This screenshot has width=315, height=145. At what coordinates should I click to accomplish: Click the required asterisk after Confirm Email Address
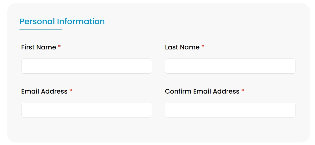pyautogui.click(x=243, y=91)
